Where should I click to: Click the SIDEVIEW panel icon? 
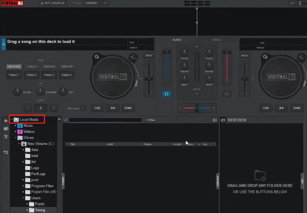[x=223, y=120]
